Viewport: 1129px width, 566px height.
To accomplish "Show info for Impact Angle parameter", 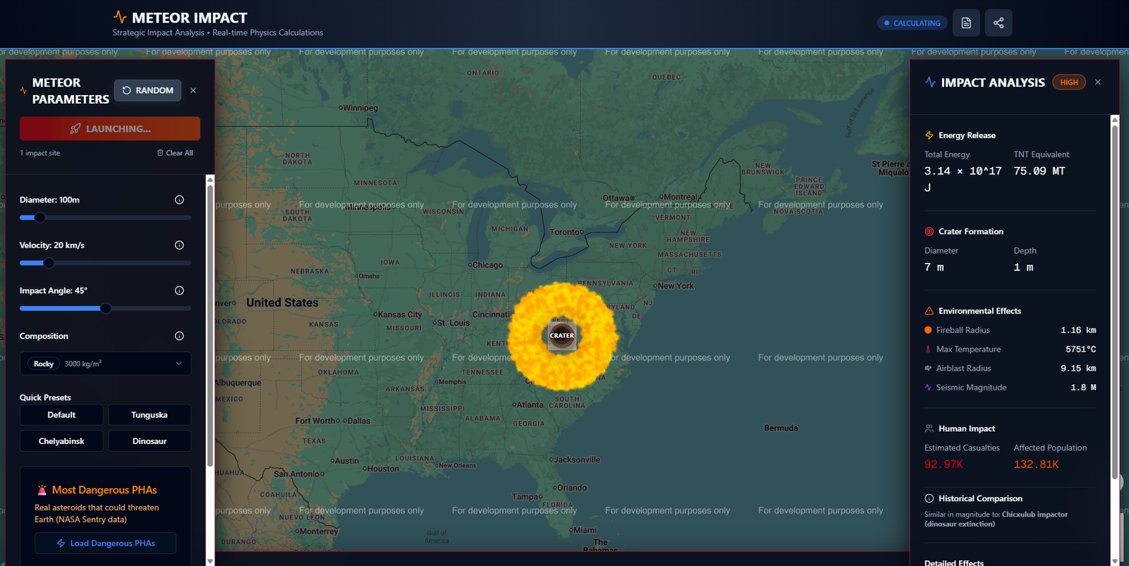I will [179, 290].
